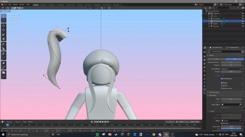This screenshot has height=137, width=245.
Task: Open the 3D viewport editor type menu
Action: coord(3,8)
